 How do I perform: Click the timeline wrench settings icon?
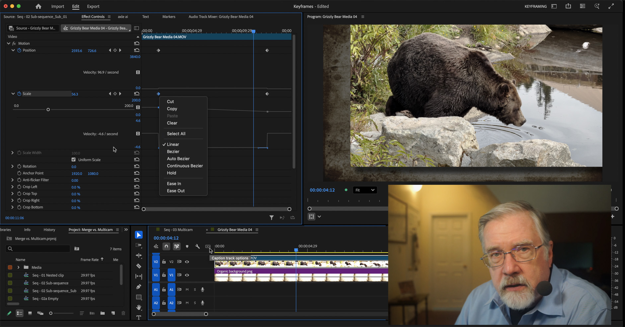[197, 246]
